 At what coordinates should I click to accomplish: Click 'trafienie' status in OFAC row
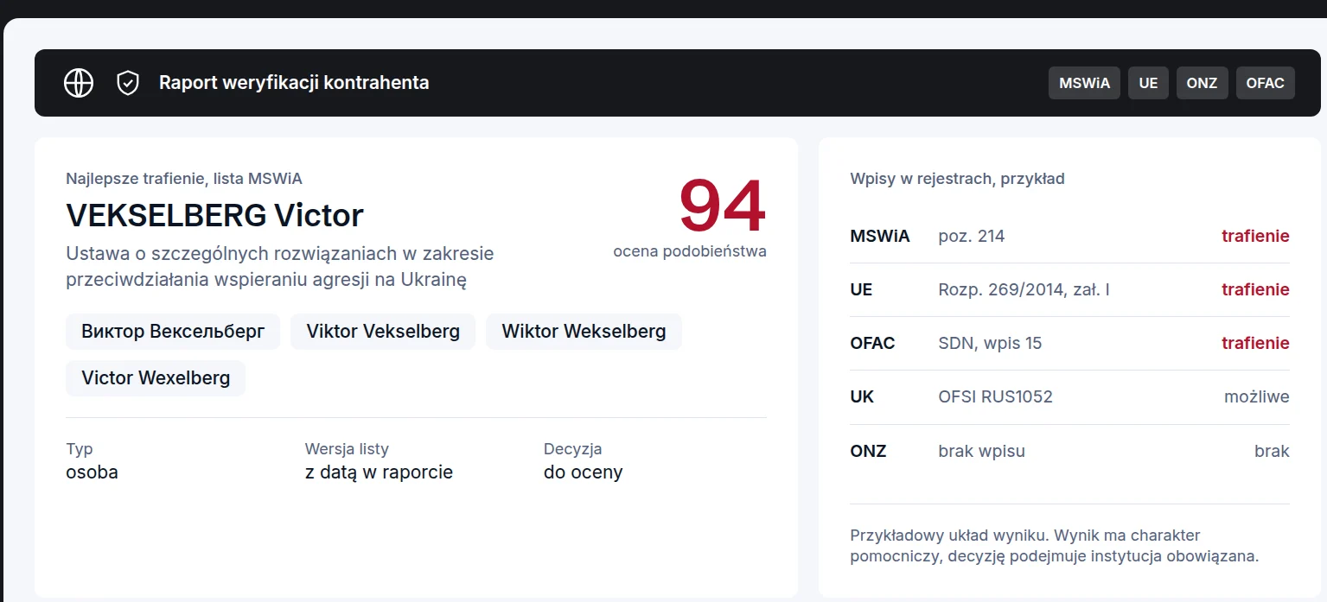tap(1255, 343)
